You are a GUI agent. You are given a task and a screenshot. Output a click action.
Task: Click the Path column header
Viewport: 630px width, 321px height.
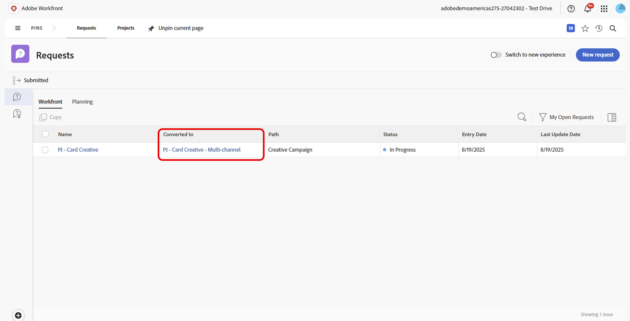[273, 135]
